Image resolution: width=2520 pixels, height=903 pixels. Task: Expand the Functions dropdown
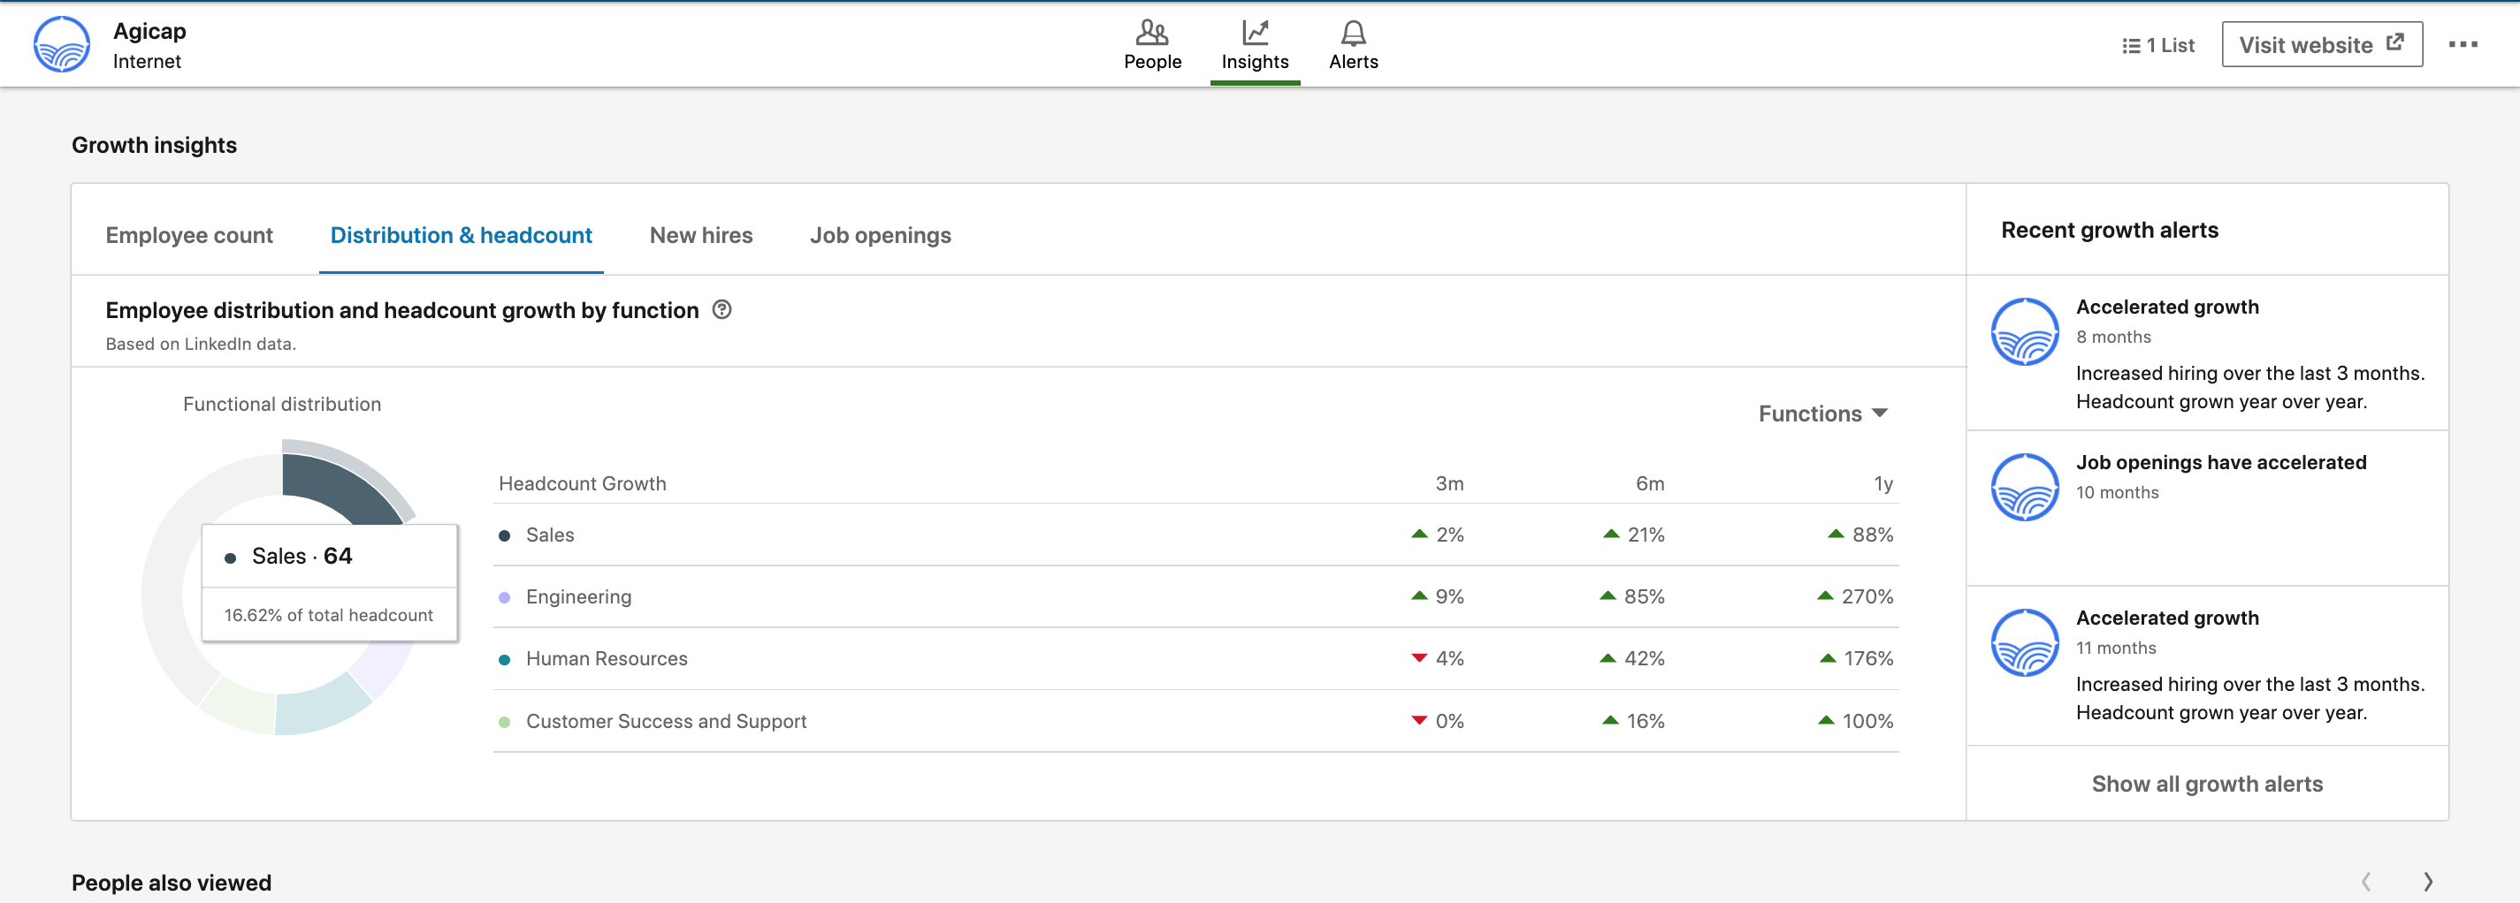click(1822, 414)
